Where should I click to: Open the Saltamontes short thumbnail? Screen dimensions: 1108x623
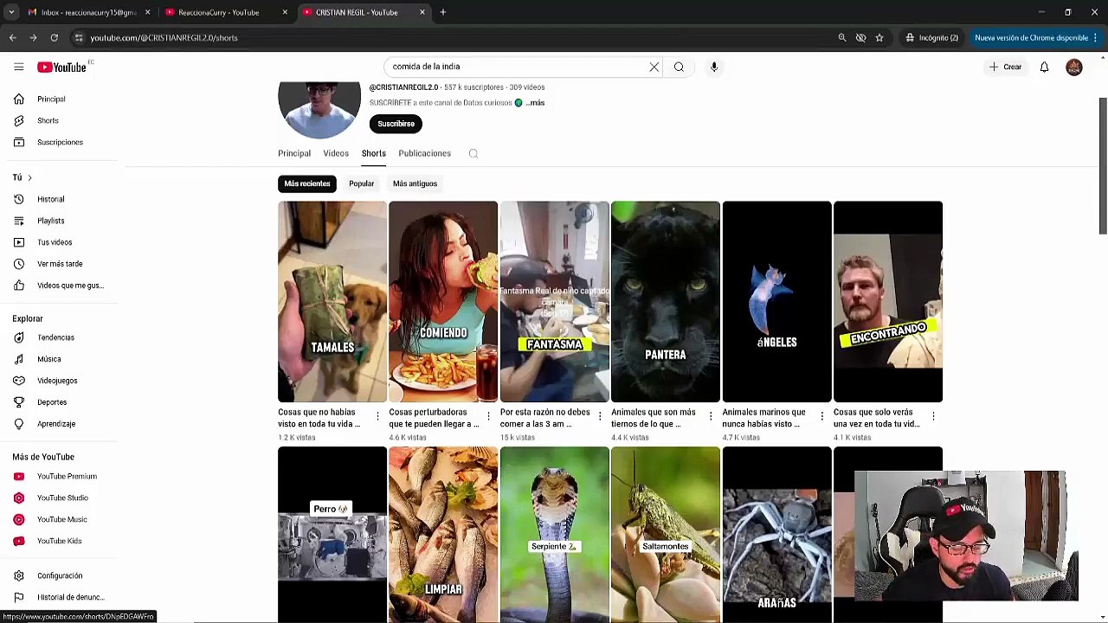click(x=665, y=534)
